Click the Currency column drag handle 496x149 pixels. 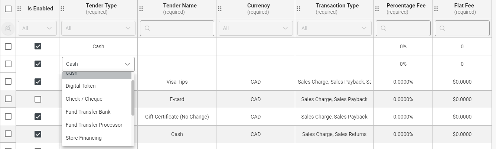point(220,9)
